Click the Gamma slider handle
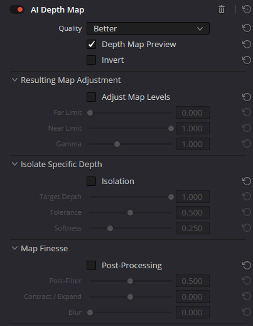The height and width of the screenshot is (326, 253). [x=117, y=144]
